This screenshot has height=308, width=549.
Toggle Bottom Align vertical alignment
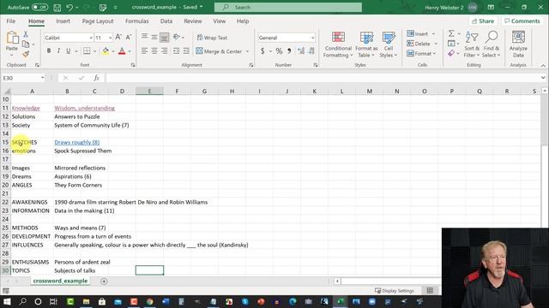pos(164,37)
